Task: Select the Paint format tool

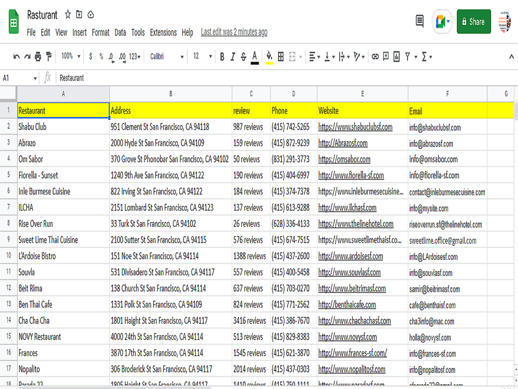Action: (x=48, y=57)
